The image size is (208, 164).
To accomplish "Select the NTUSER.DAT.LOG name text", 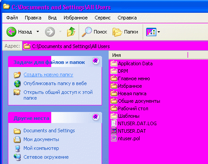I will coord(137,123).
